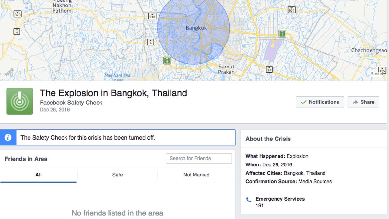This screenshot has height=219, width=389.
Task: Click the green route 7 highway shield
Action: coord(282,33)
